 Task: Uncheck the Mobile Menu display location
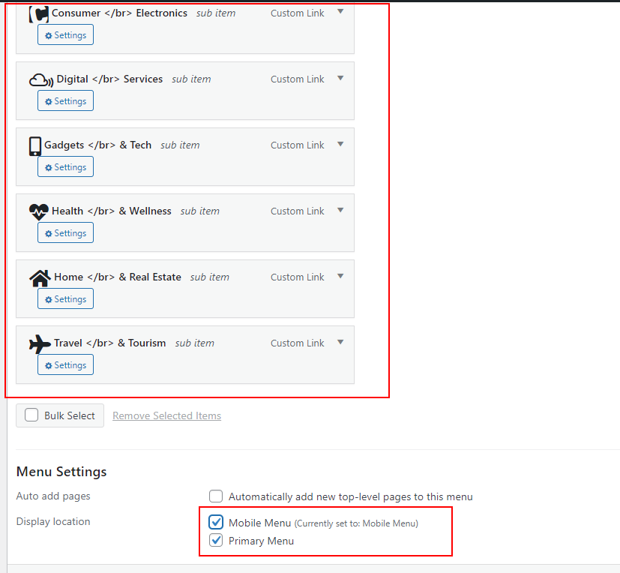(216, 523)
